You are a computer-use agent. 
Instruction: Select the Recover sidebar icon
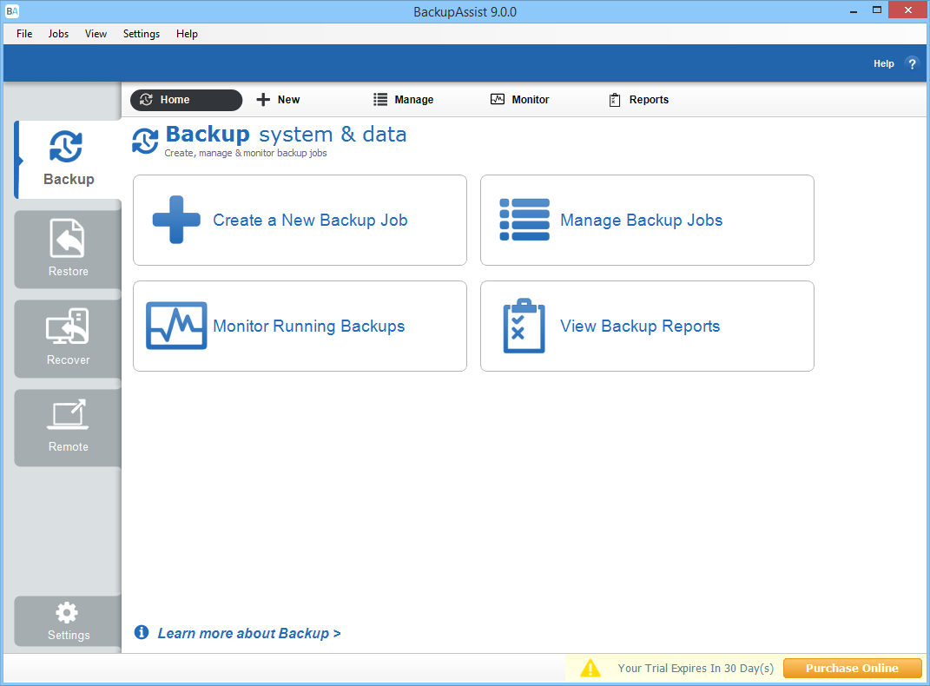pos(65,327)
